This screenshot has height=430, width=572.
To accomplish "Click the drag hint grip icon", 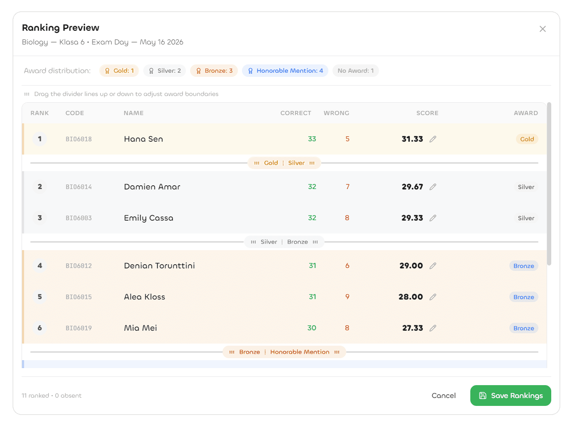I will [27, 94].
